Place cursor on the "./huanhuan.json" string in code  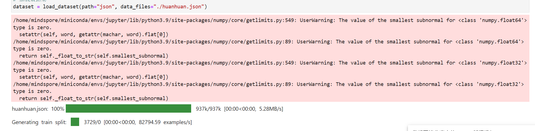coord(179,7)
